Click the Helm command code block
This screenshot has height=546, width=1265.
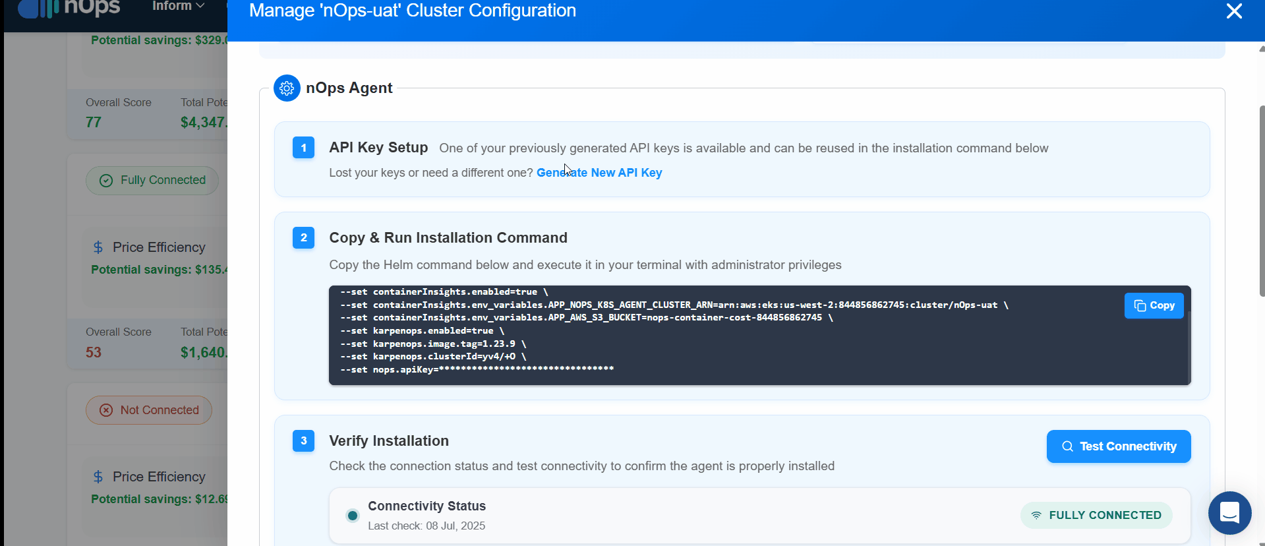[x=760, y=335]
